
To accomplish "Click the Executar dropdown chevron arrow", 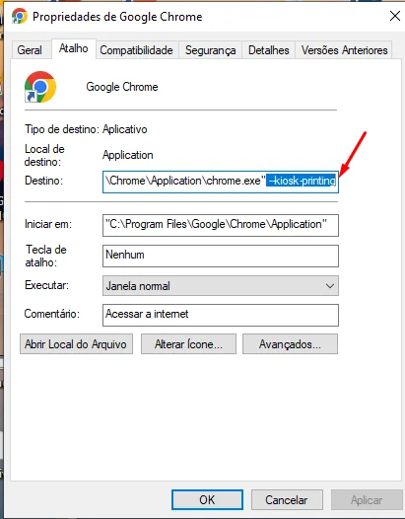I will (x=330, y=286).
